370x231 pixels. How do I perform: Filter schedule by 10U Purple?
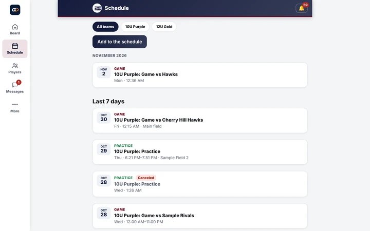point(135,27)
